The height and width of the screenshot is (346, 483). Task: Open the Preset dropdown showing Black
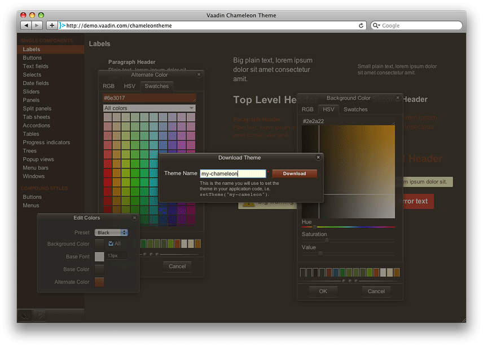(111, 233)
